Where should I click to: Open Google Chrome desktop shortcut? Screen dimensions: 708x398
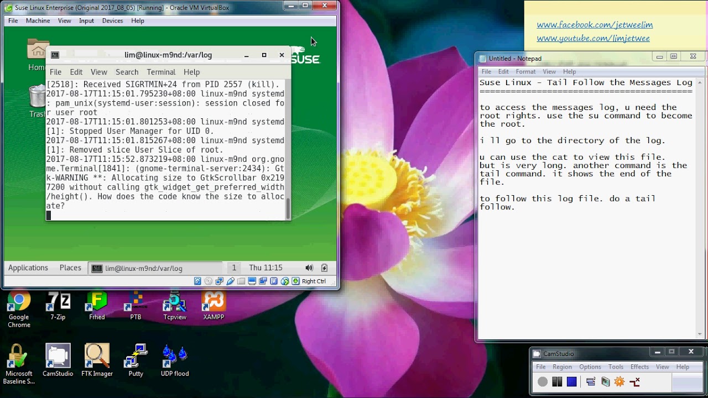19,310
